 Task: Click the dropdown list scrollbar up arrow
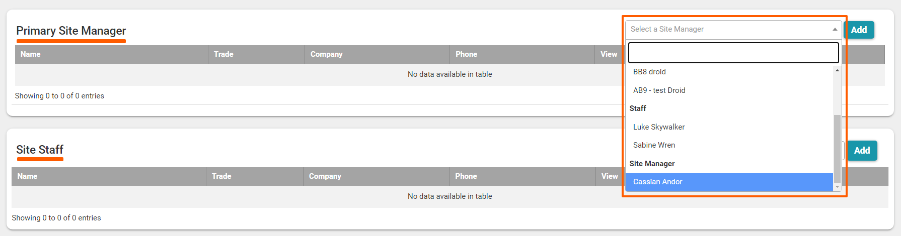pos(837,70)
